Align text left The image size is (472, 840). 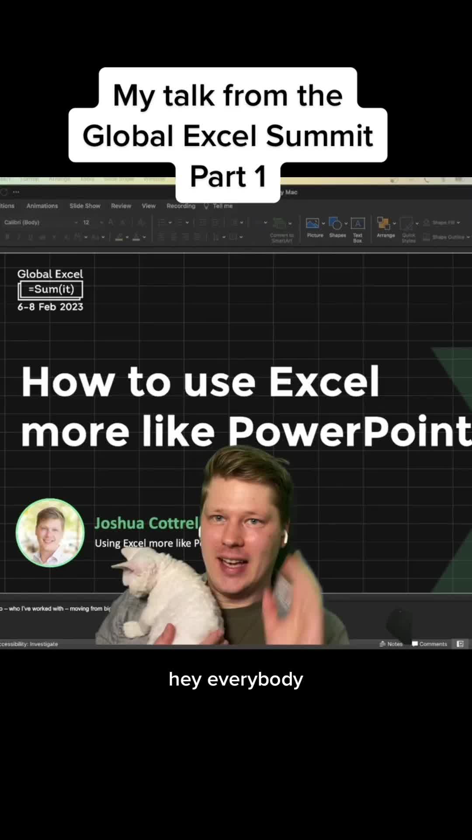click(x=161, y=237)
